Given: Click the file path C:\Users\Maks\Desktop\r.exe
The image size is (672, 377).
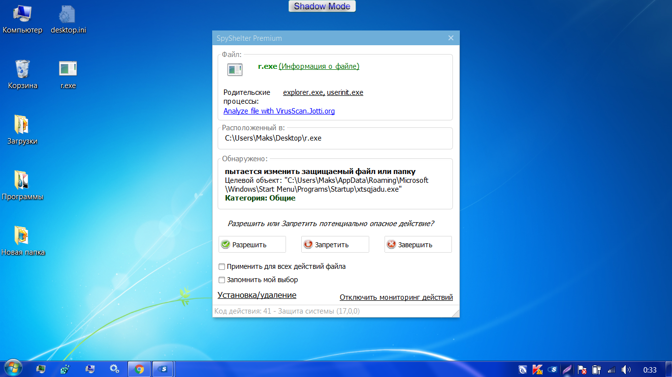Looking at the screenshot, I should (x=273, y=138).
